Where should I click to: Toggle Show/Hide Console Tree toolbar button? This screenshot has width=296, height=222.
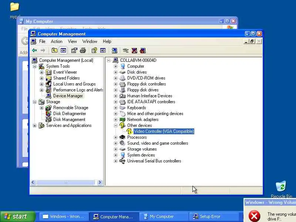click(63, 50)
